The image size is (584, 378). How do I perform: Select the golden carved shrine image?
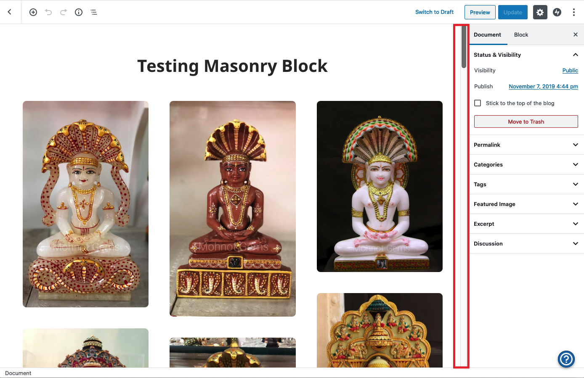click(380, 330)
